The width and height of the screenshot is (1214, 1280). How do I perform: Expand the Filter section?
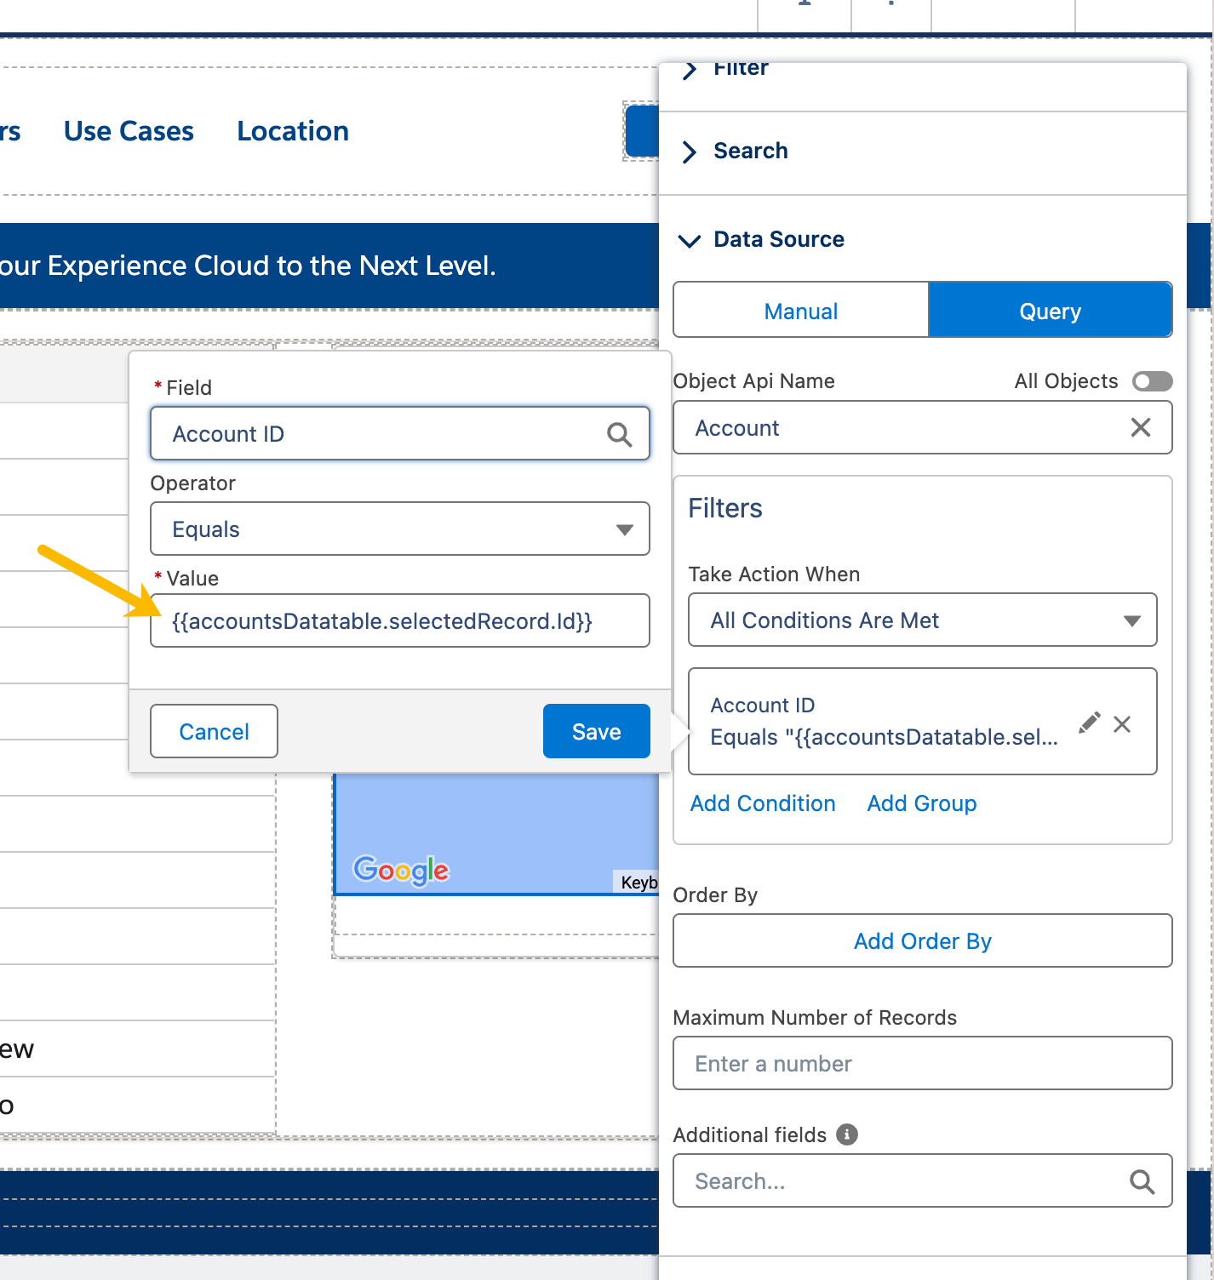point(739,70)
